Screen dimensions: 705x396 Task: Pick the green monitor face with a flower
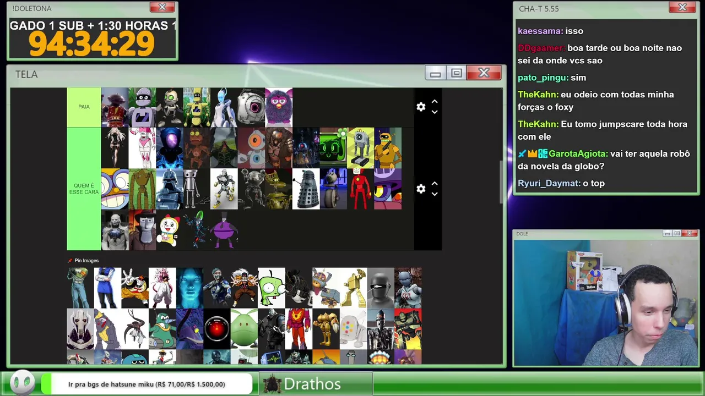point(333,148)
